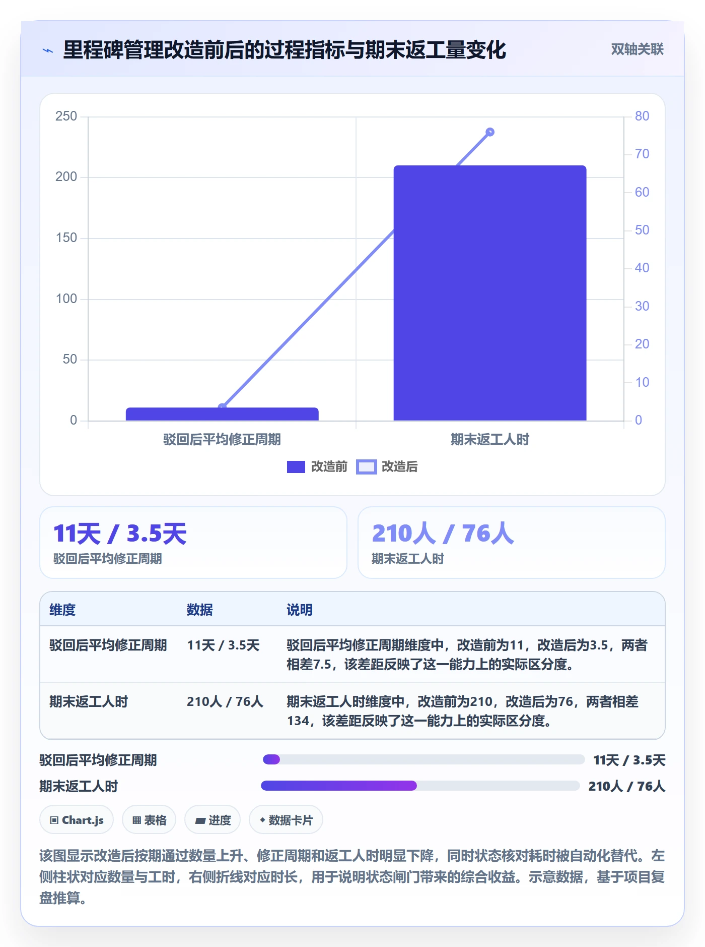Click the 双轴关联 badge in the header
This screenshot has width=705, height=947.
(x=637, y=49)
